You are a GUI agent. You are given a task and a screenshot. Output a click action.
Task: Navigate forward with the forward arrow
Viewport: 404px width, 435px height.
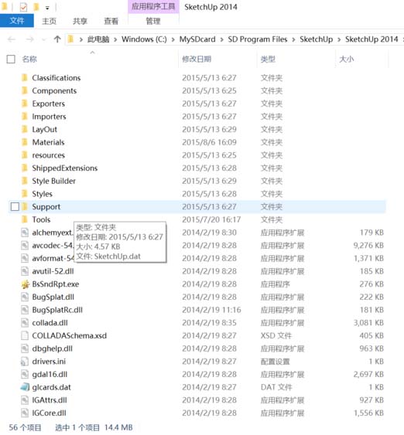coord(29,39)
